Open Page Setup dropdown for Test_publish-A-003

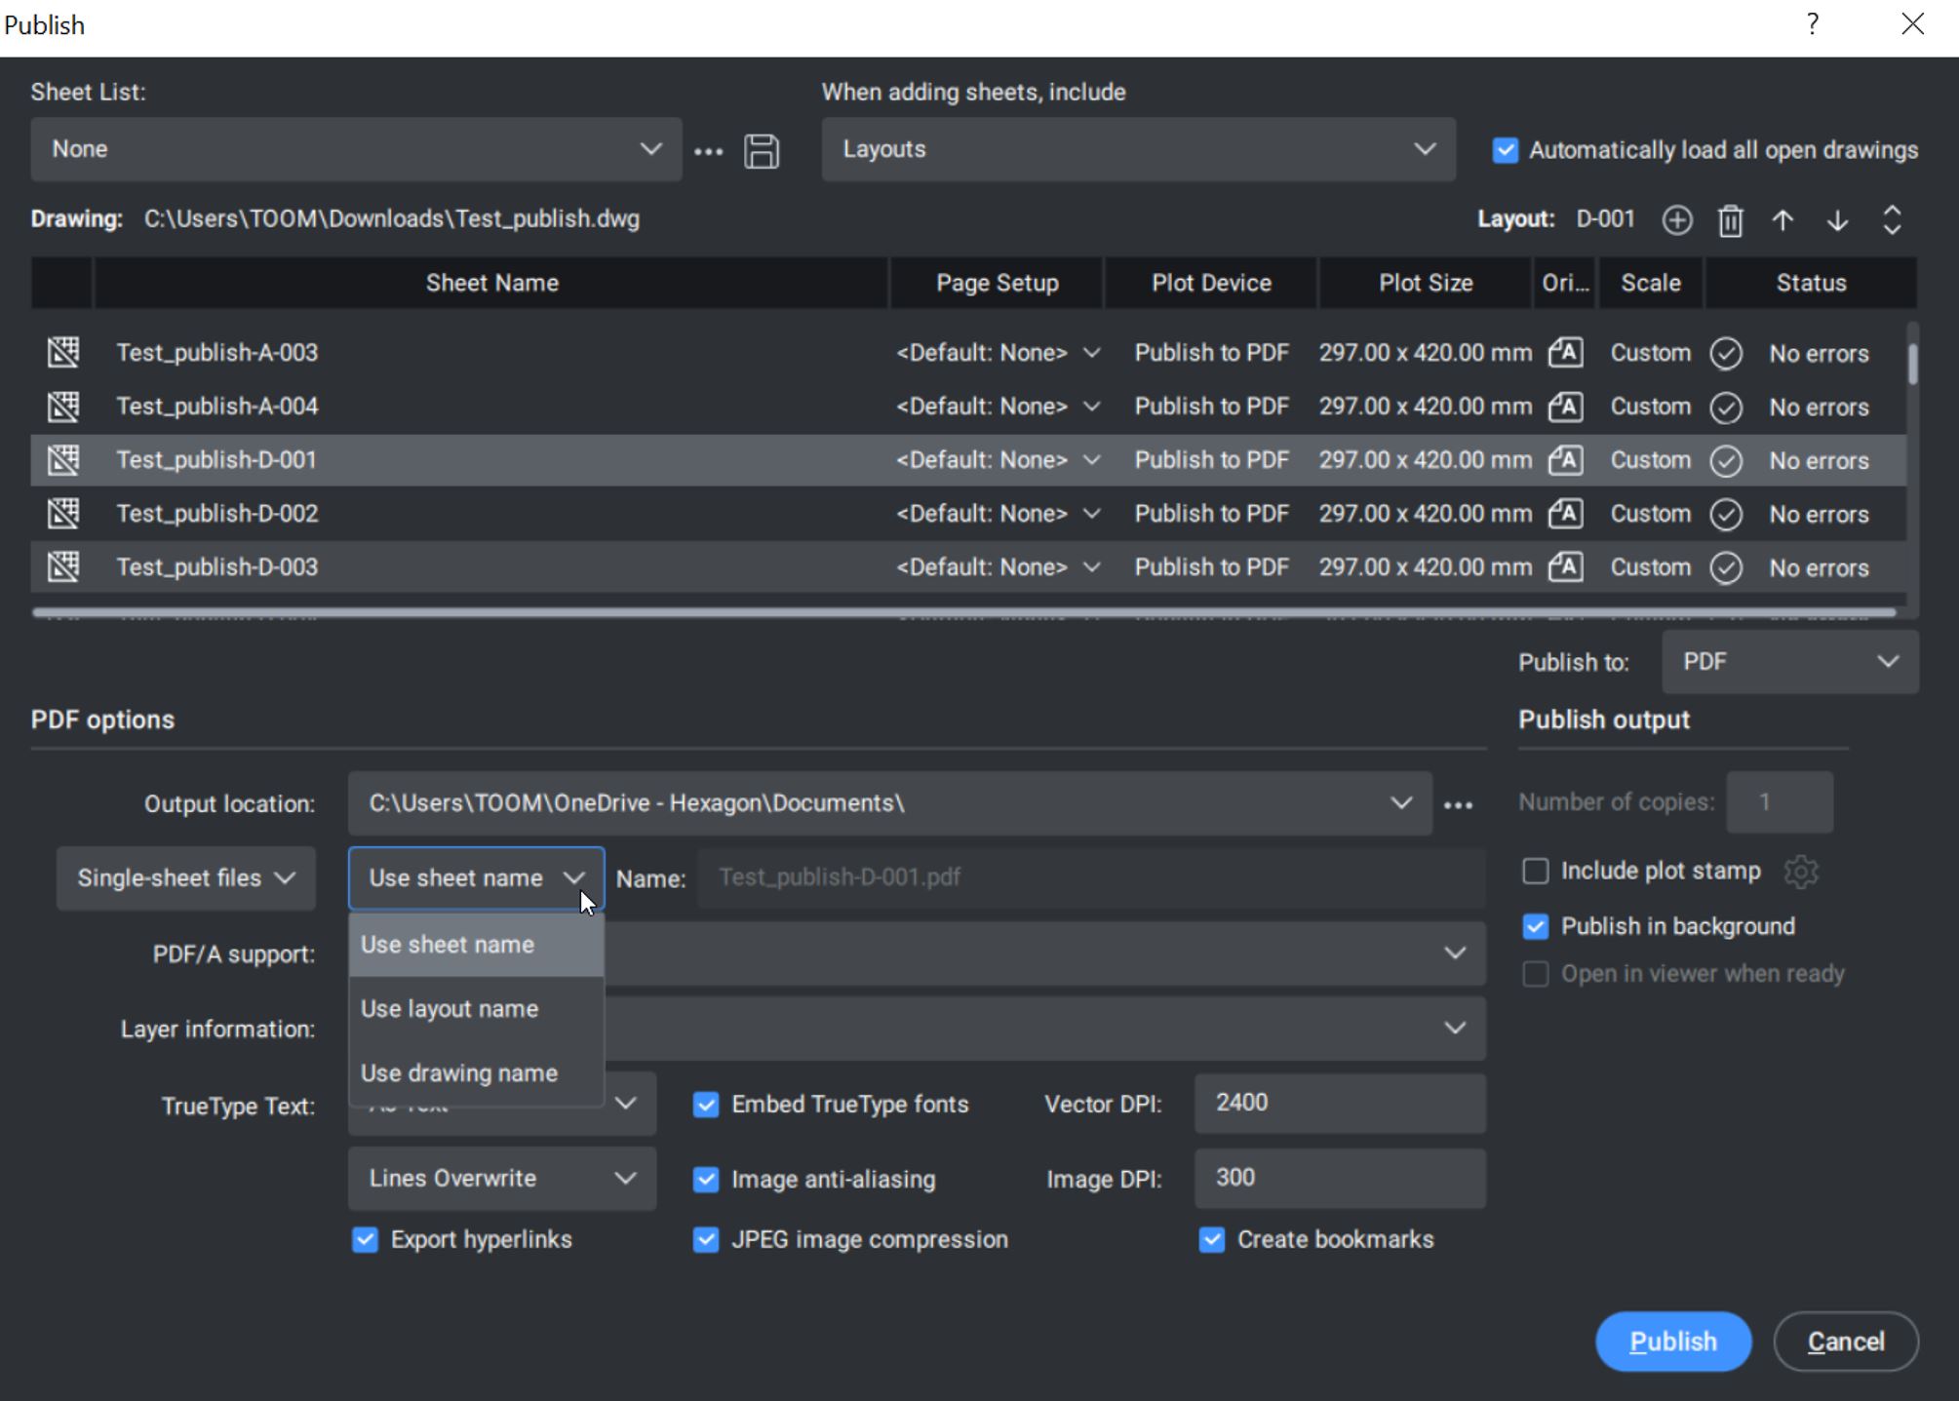1092,352
